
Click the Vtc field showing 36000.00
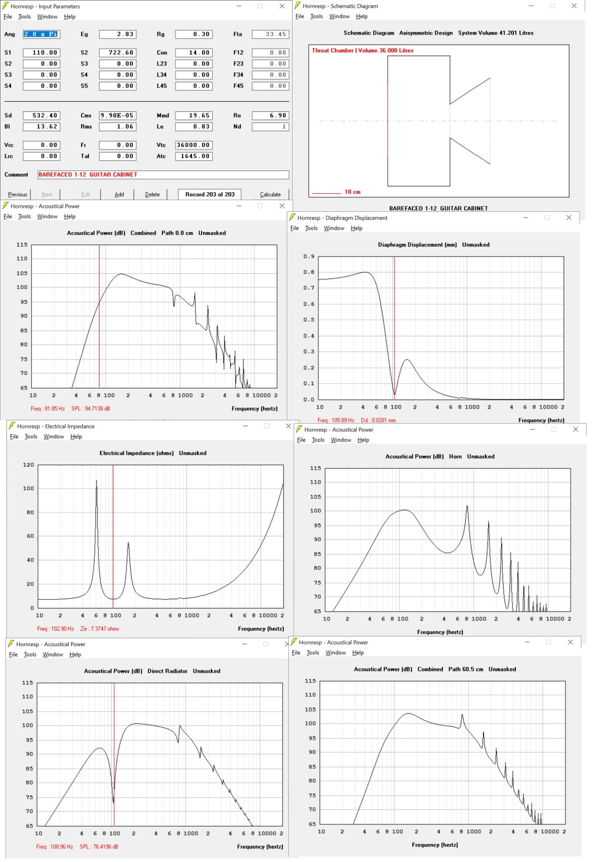point(194,145)
